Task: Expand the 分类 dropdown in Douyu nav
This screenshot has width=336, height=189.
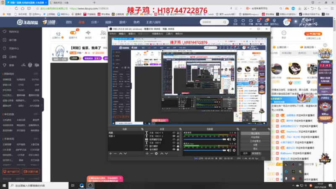Action: [x=94, y=22]
